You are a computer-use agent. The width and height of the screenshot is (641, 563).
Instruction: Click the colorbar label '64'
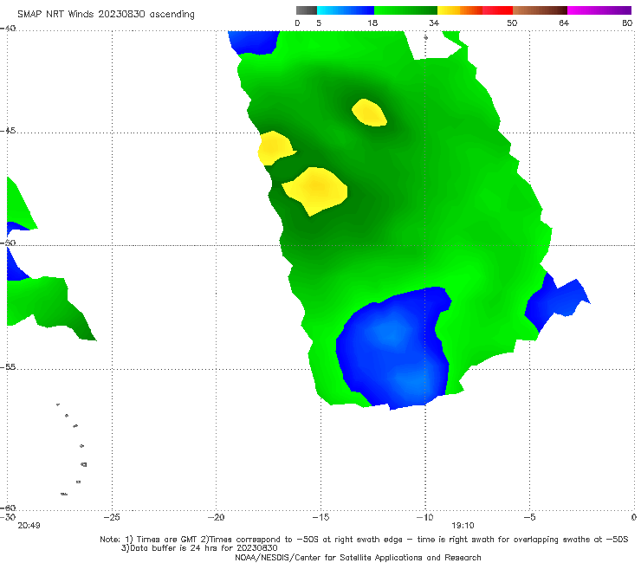pos(564,23)
